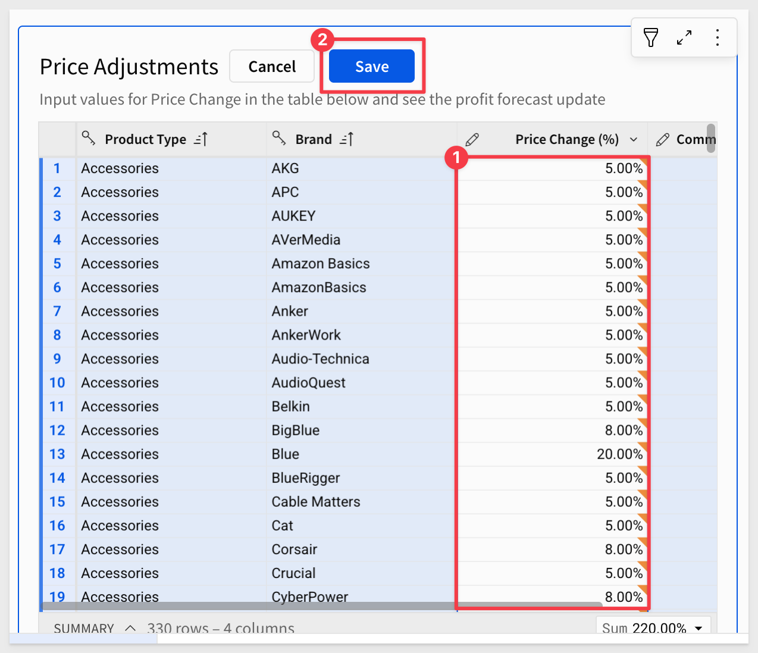The height and width of the screenshot is (653, 758).
Task: Open the Sum 220.00% aggregate dropdown
Action: (x=653, y=628)
